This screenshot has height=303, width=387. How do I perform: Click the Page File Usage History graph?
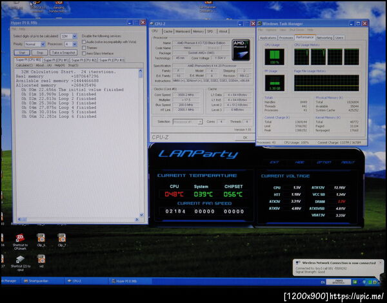point(326,83)
